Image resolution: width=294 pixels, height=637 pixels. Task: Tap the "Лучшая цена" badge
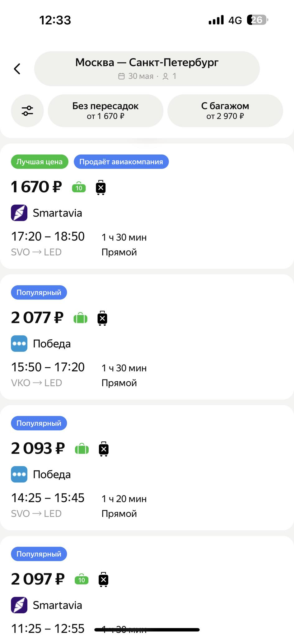tap(40, 162)
